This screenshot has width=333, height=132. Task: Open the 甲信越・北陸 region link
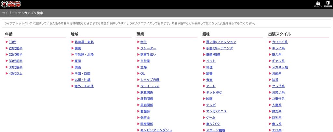click(x=84, y=55)
